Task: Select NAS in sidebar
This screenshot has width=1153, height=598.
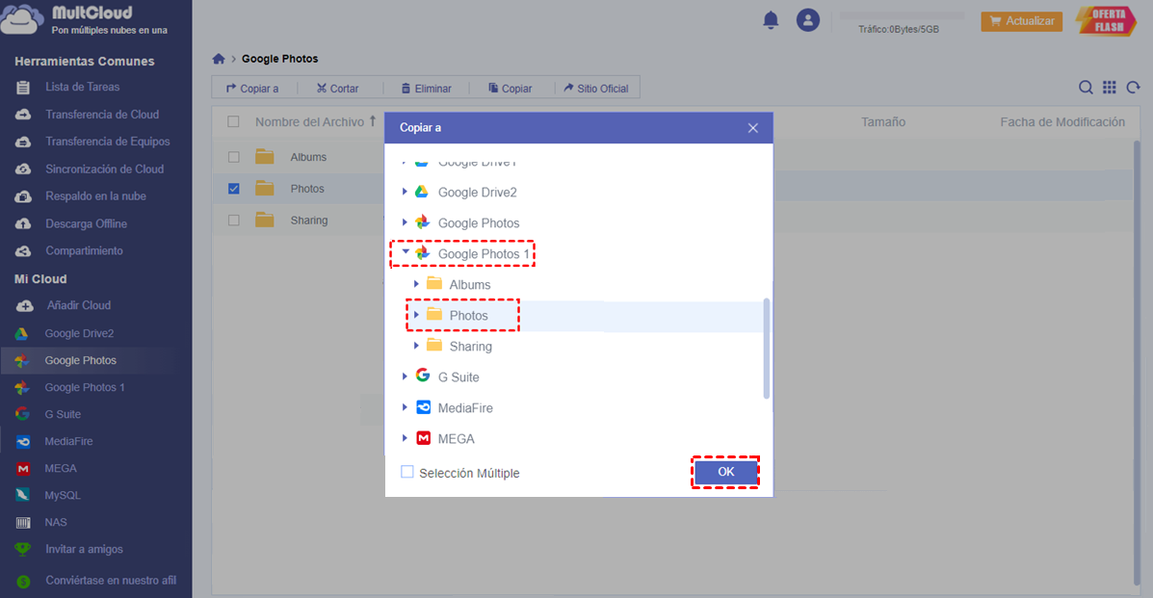Action: (56, 522)
